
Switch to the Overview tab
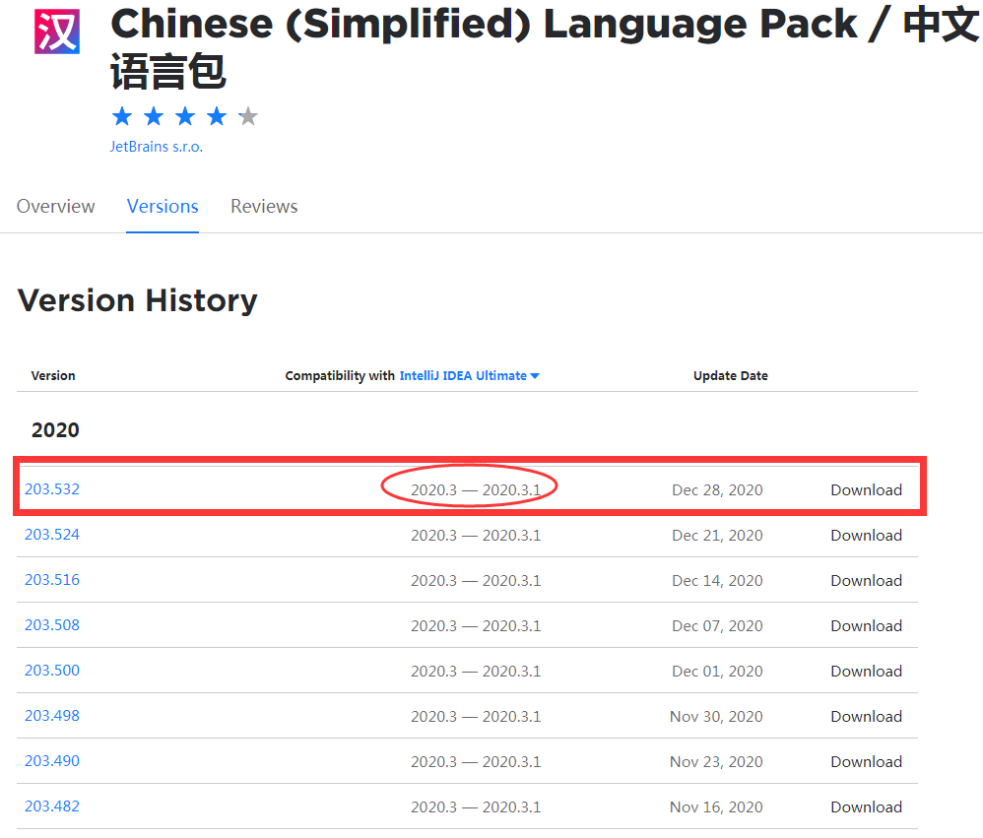[x=56, y=206]
